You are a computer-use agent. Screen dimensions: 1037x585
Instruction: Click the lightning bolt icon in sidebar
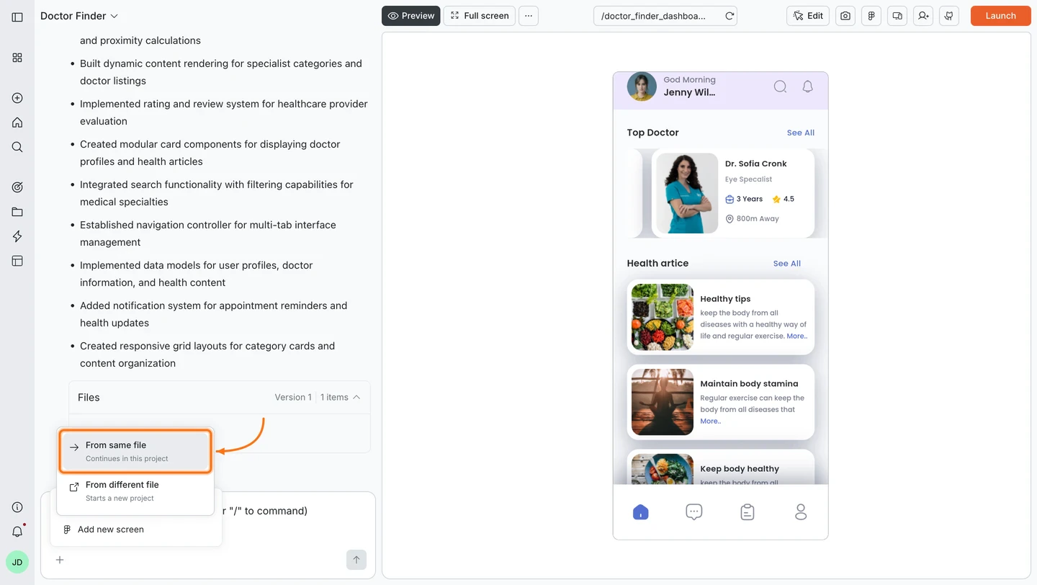(17, 236)
